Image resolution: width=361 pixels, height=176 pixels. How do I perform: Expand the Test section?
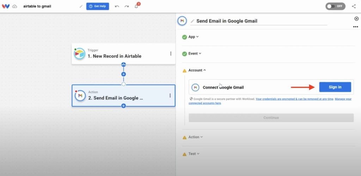(194, 154)
